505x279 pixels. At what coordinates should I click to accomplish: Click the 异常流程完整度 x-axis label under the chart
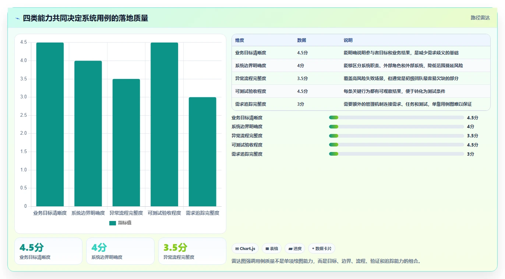[x=126, y=213]
